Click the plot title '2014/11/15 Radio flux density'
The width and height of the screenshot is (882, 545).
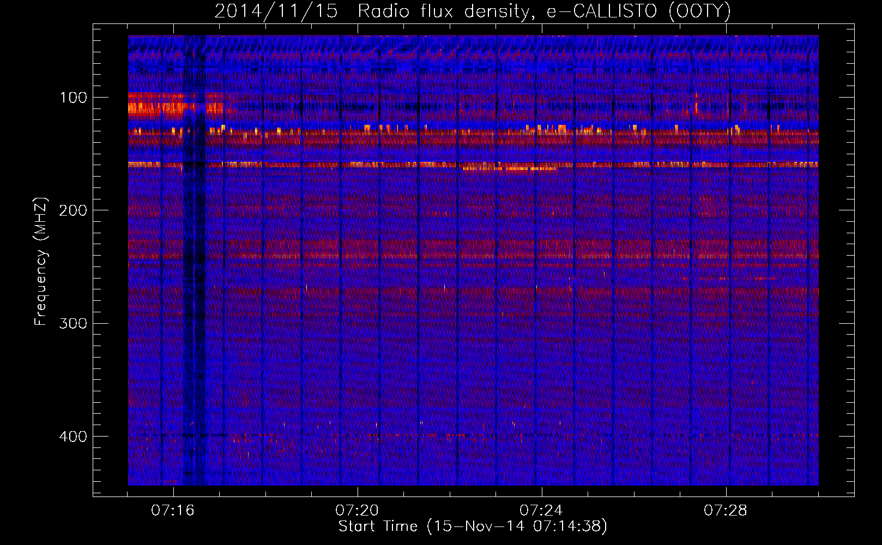371,11
